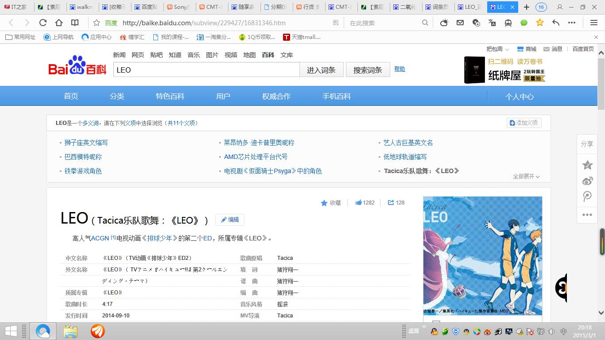Go to the browser home page icon
The height and width of the screenshot is (340, 605).
coord(59,23)
